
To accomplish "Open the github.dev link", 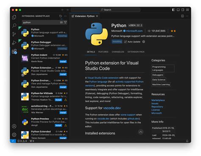I will (x=133, y=119).
